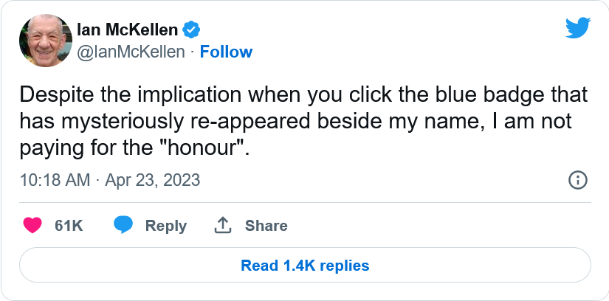Viewport: 609px width, 301px height.
Task: Click the 61K likes count
Action: click(x=69, y=226)
